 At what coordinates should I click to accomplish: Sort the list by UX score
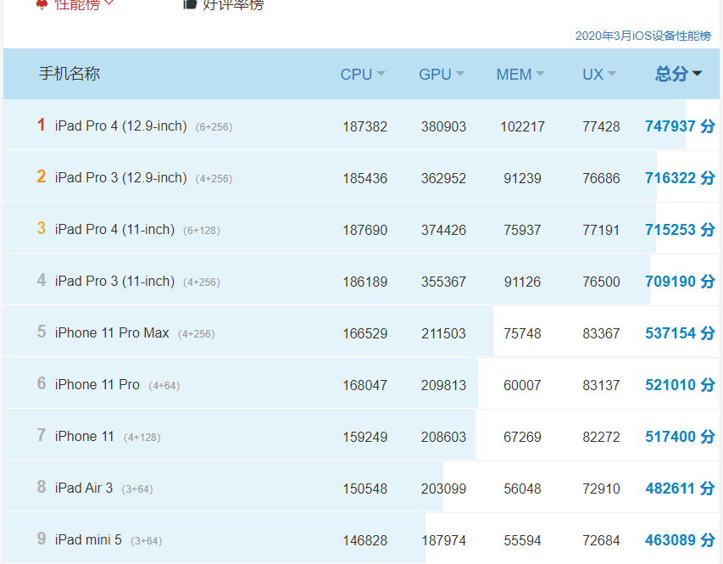pos(599,75)
